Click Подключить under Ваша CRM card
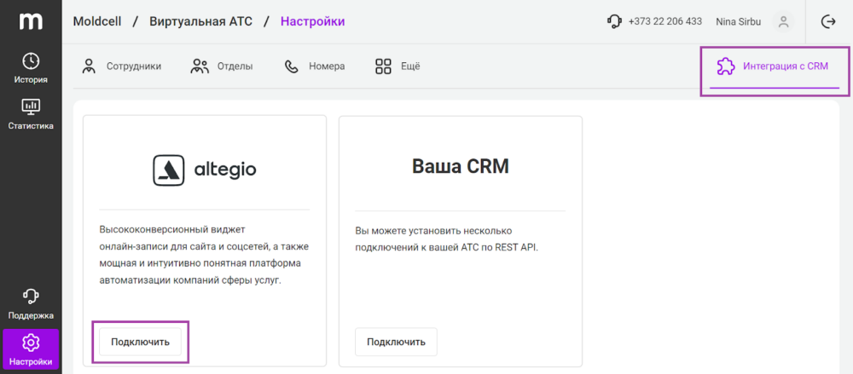The height and width of the screenshot is (374, 853). point(396,342)
